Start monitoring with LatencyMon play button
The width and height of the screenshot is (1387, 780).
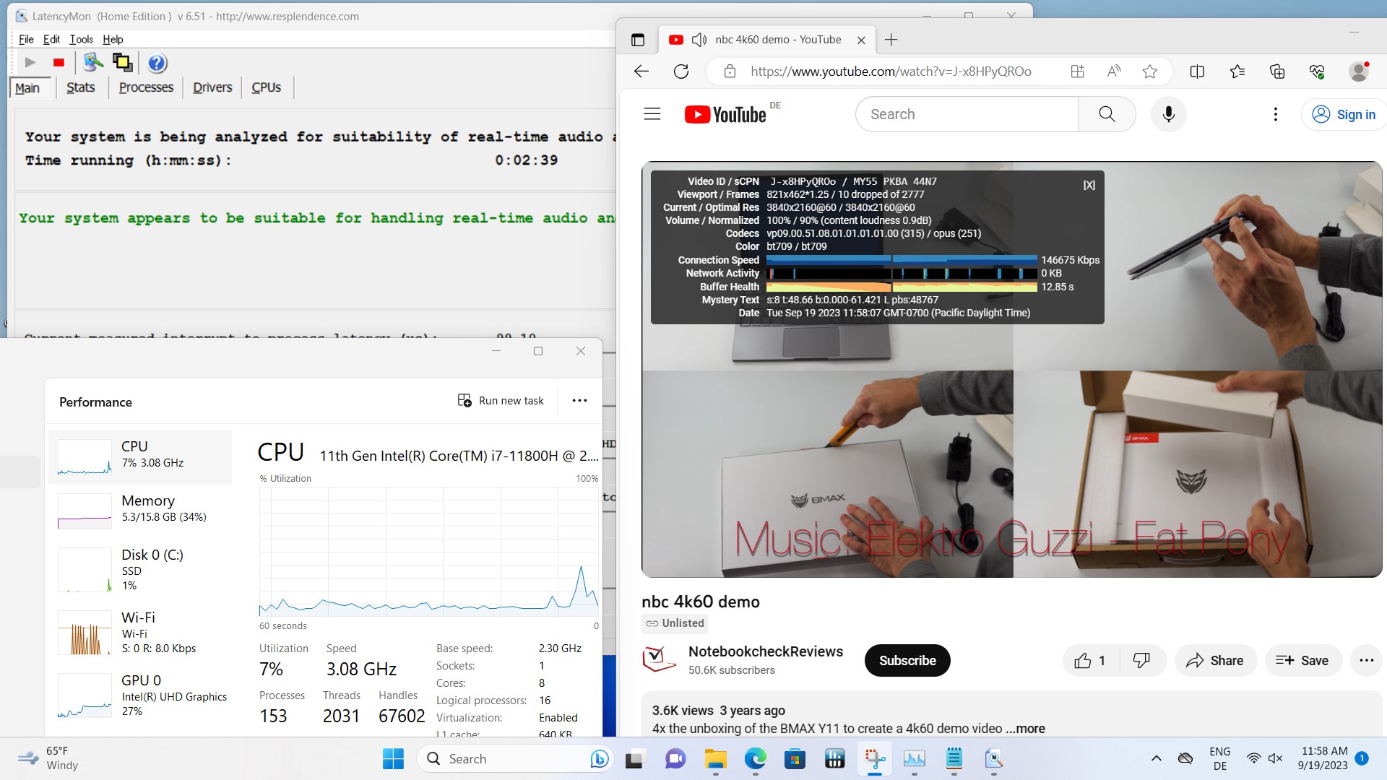click(x=30, y=63)
